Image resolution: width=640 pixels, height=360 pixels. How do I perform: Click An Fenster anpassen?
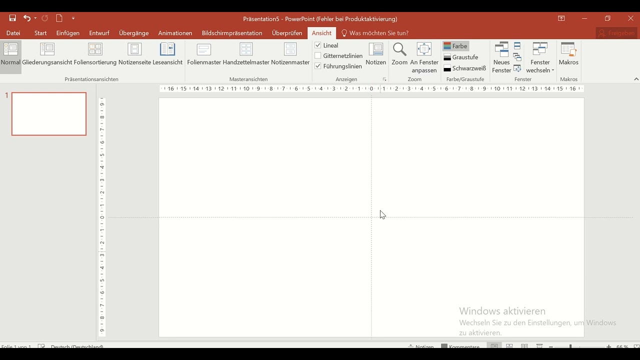tap(424, 58)
